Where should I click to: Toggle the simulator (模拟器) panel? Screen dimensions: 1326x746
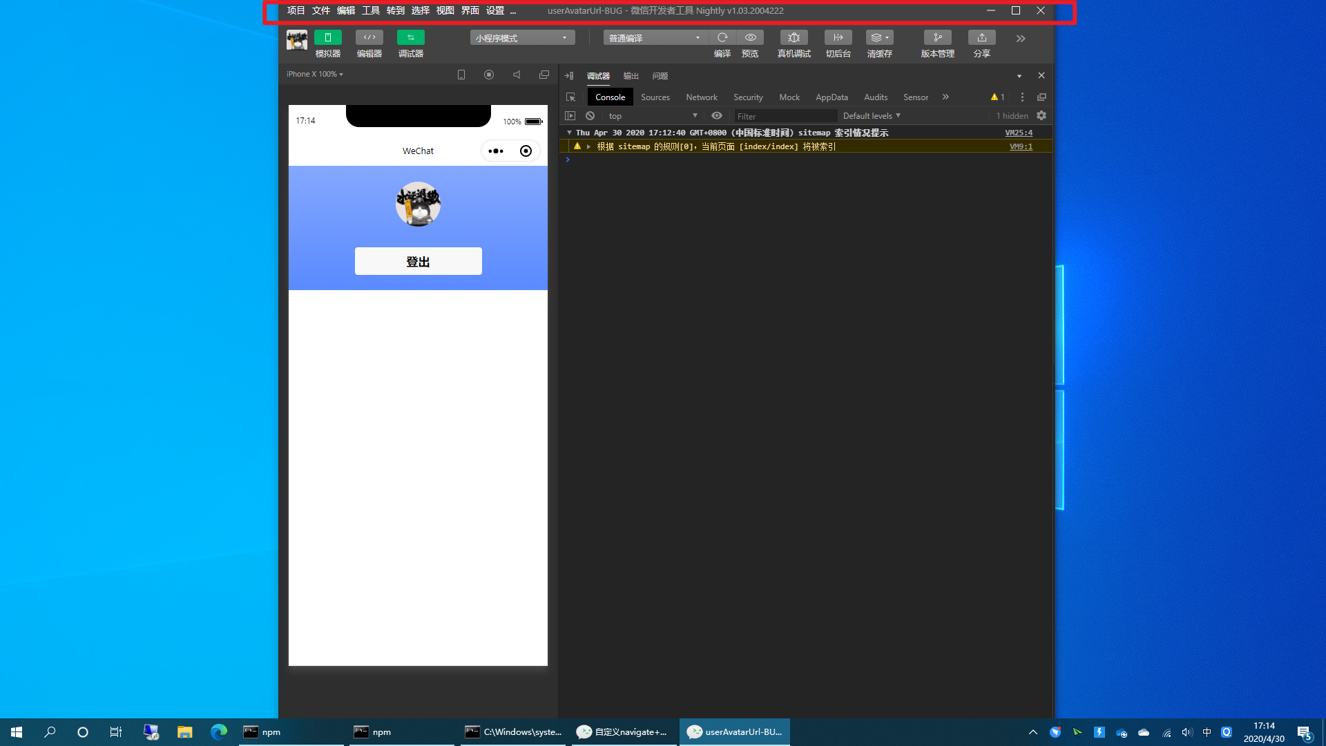327,37
